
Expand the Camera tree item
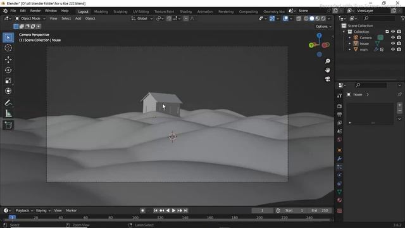pos(350,38)
